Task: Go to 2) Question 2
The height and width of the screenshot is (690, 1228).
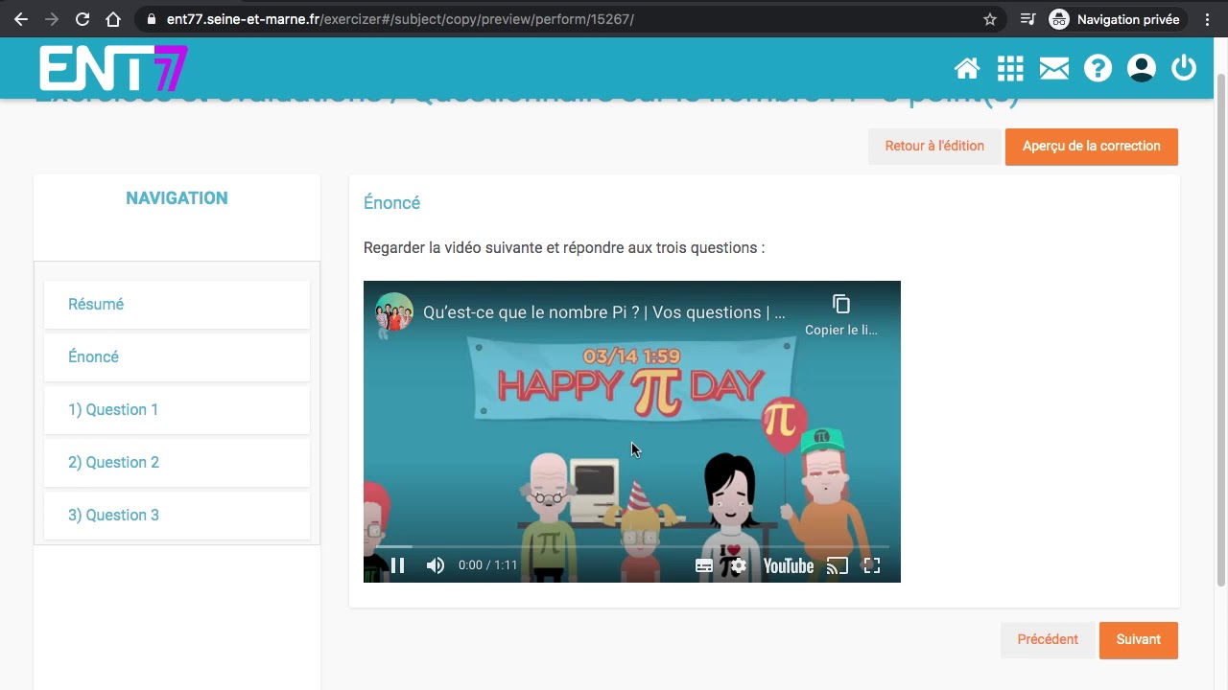Action: point(177,462)
